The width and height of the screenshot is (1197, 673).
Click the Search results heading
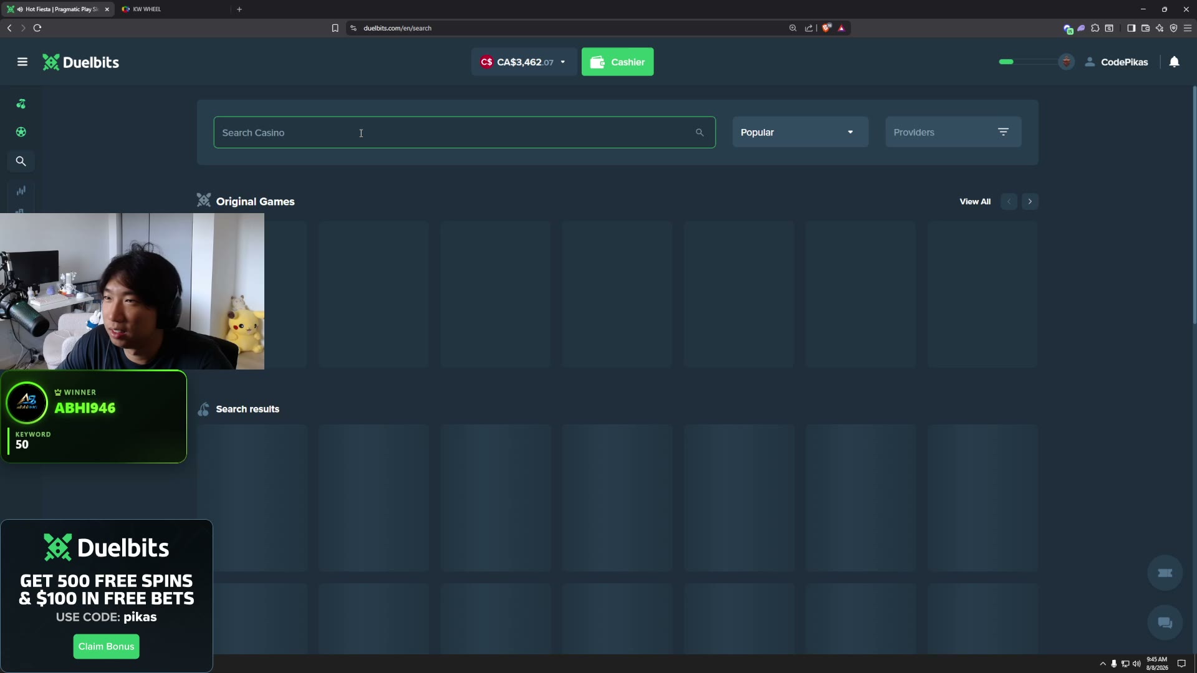(x=248, y=409)
